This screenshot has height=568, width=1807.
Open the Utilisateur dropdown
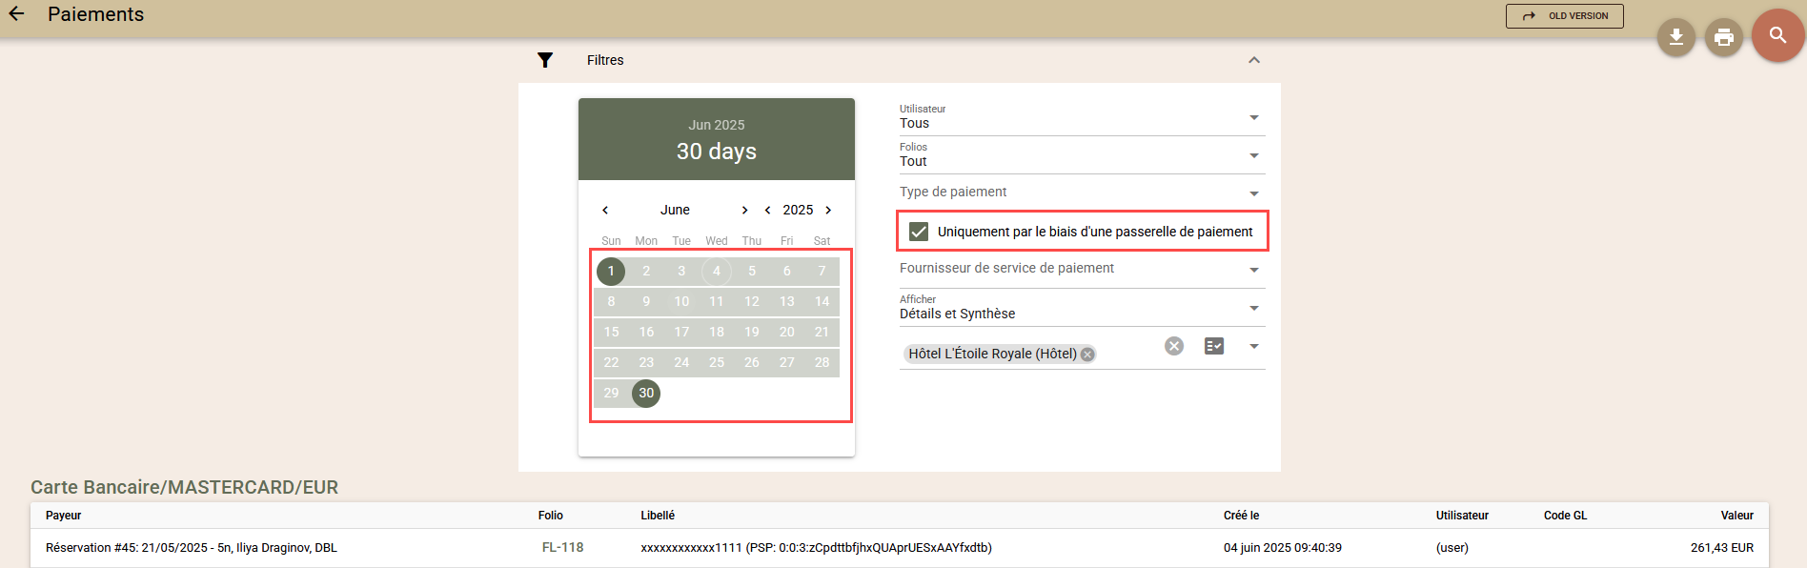pyautogui.click(x=1082, y=117)
